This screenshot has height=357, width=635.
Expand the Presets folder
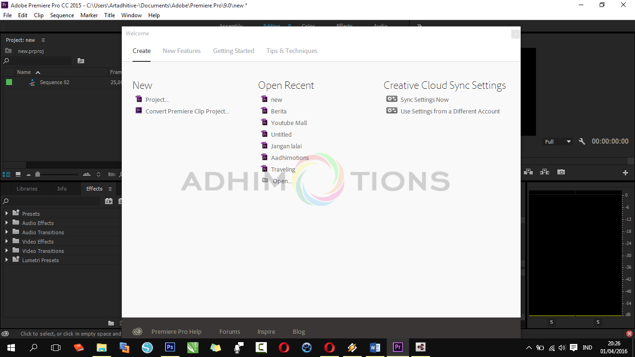[7, 213]
